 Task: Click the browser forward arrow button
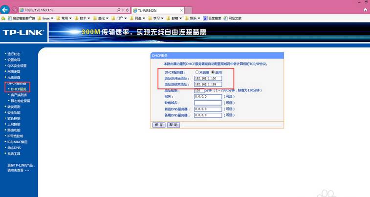pos(14,10)
